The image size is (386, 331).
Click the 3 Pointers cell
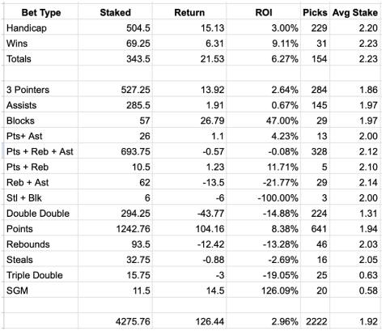pos(41,90)
